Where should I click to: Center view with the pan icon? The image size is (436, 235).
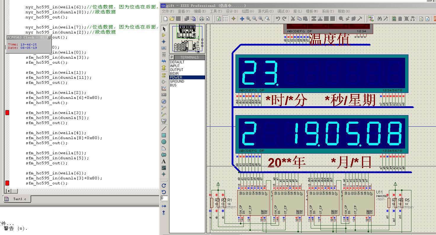tap(242, 19)
